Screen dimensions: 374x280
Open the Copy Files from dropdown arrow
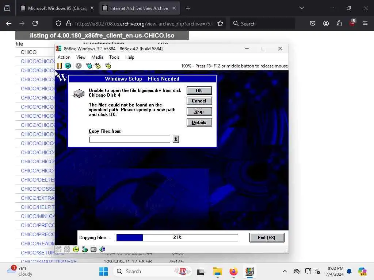tap(176, 139)
